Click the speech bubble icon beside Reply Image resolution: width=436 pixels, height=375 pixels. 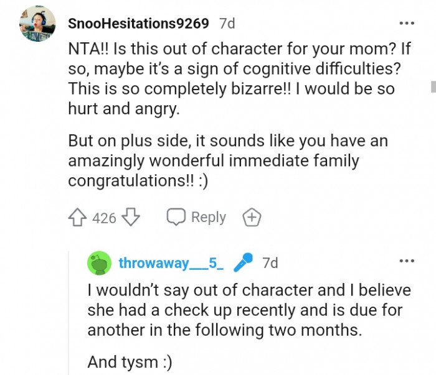point(176,217)
